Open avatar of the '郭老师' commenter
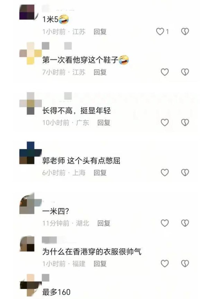This screenshot has height=299, width=208. (31, 153)
